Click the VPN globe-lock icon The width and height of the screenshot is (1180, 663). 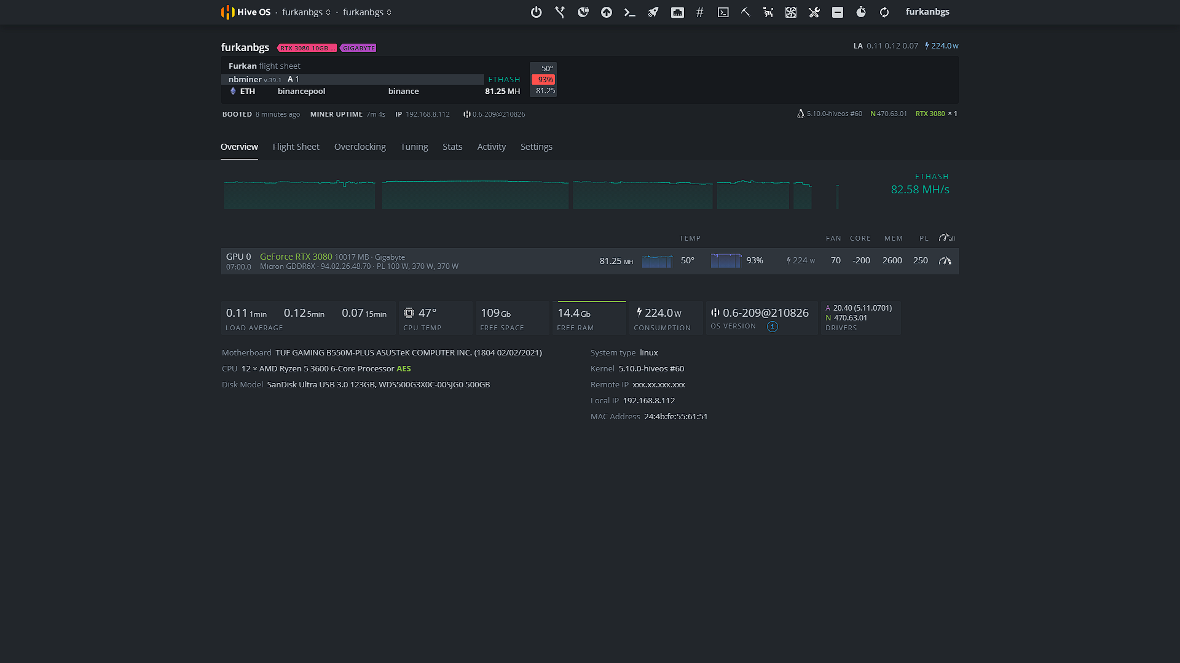click(583, 12)
